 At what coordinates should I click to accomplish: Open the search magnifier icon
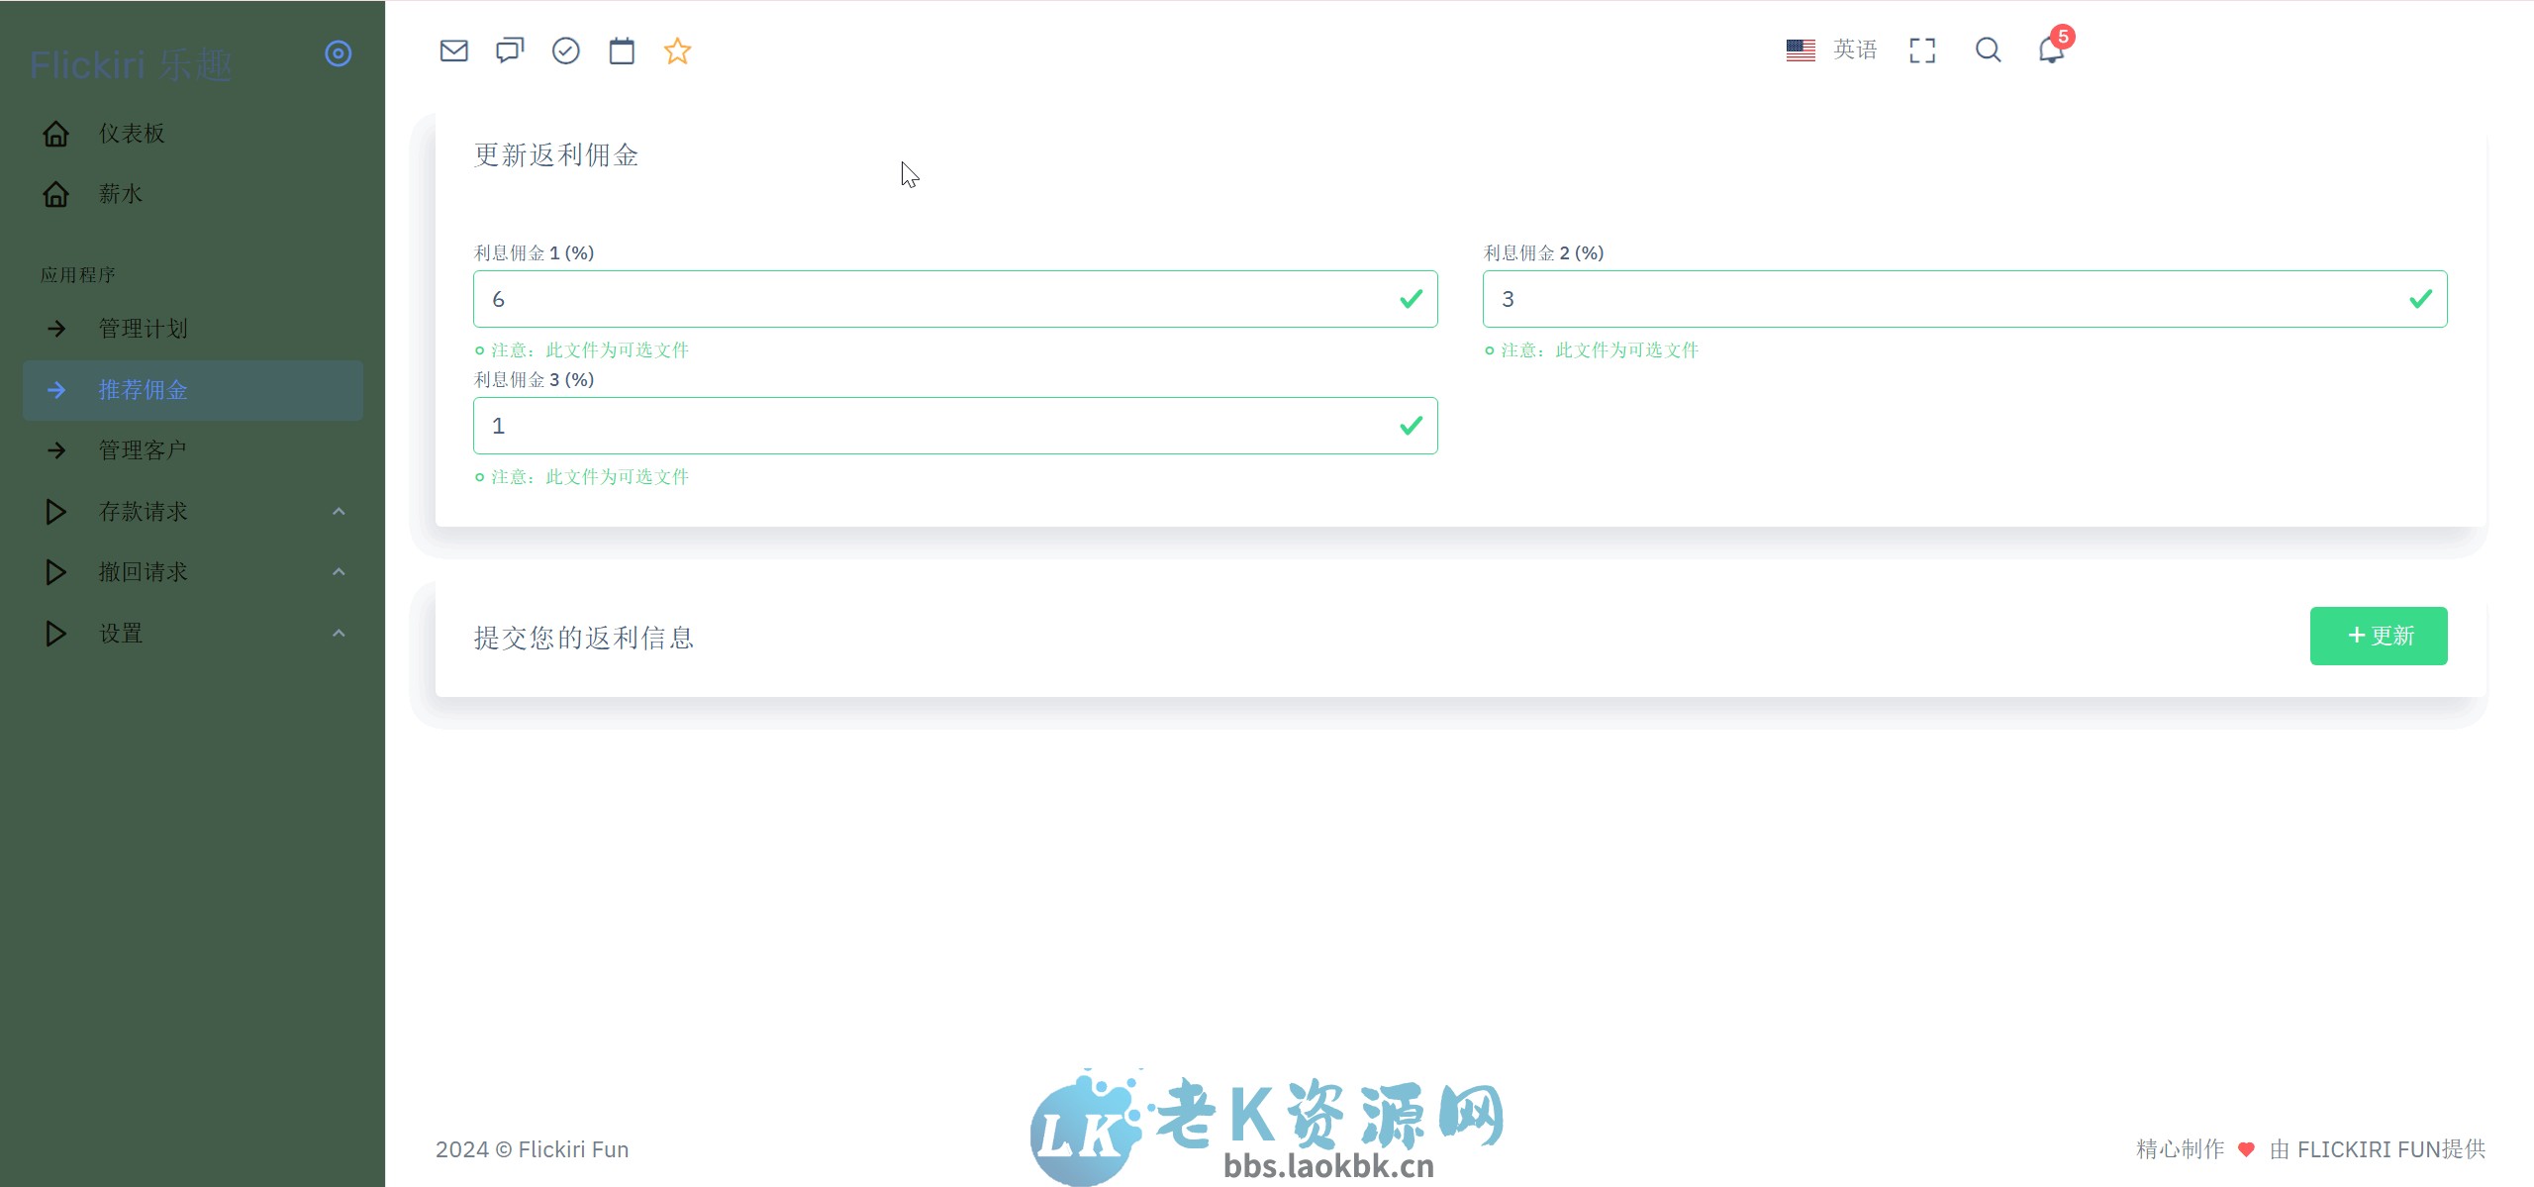pos(1988,49)
